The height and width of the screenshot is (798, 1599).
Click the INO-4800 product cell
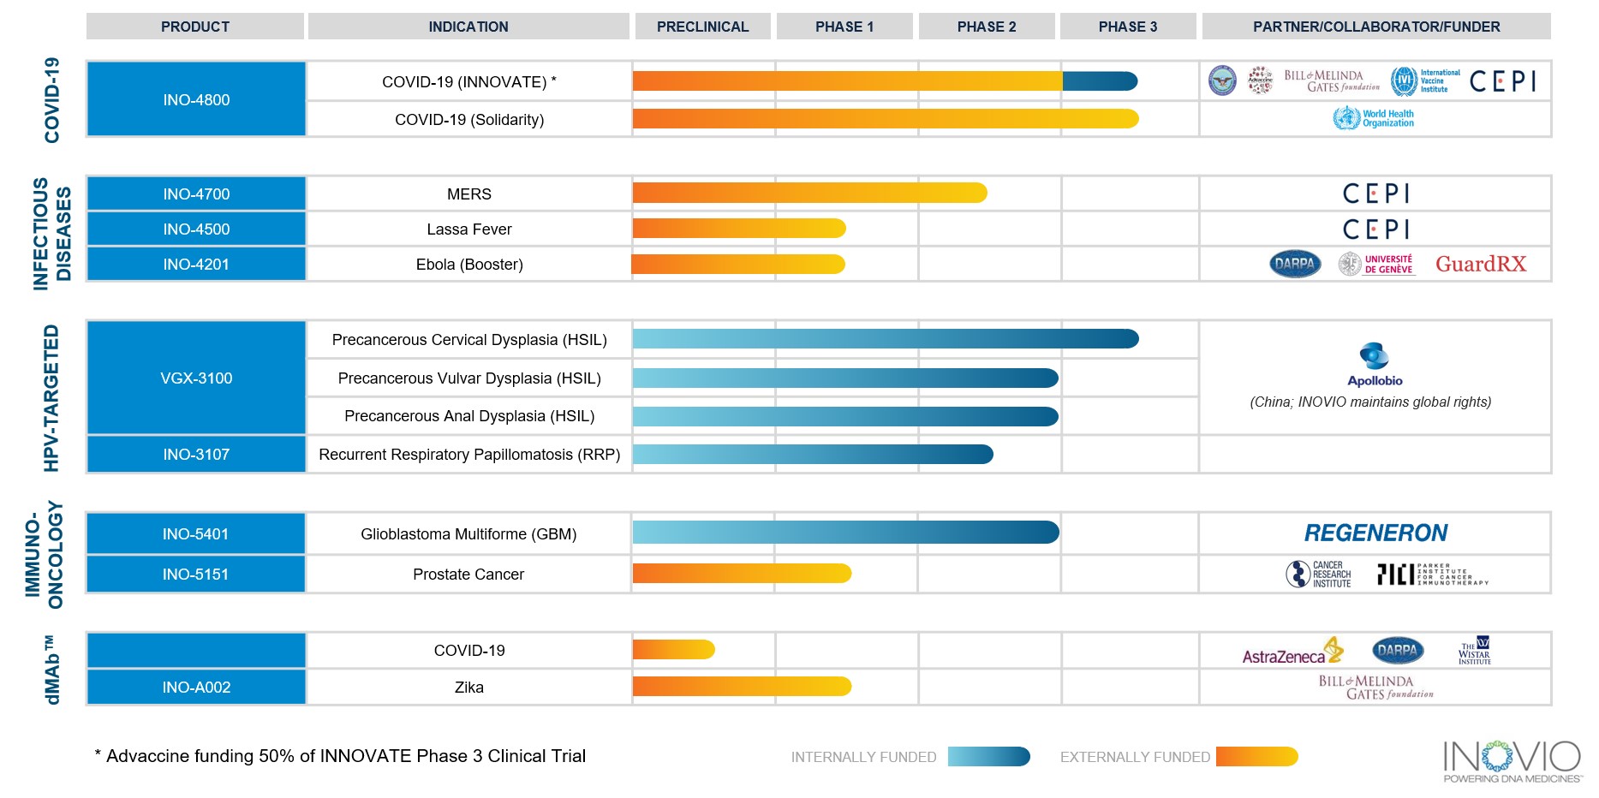point(196,99)
